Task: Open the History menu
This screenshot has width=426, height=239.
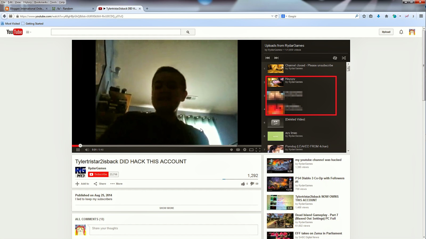Action: [x=27, y=2]
